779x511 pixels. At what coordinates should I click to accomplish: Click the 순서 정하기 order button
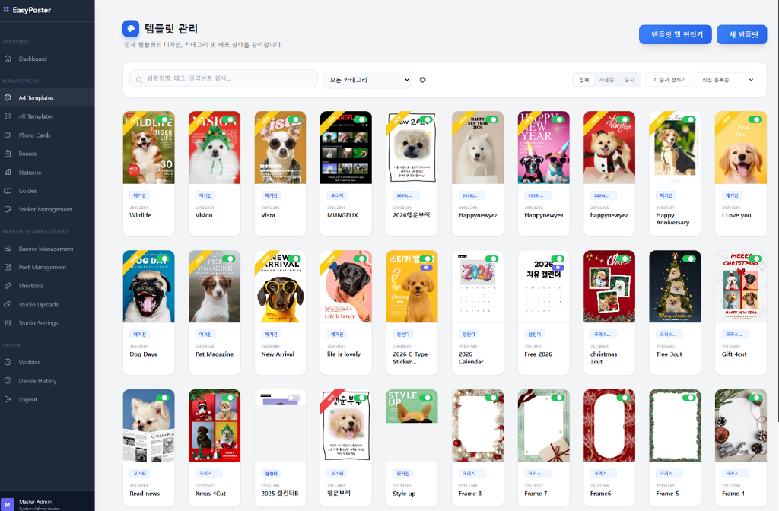point(669,79)
